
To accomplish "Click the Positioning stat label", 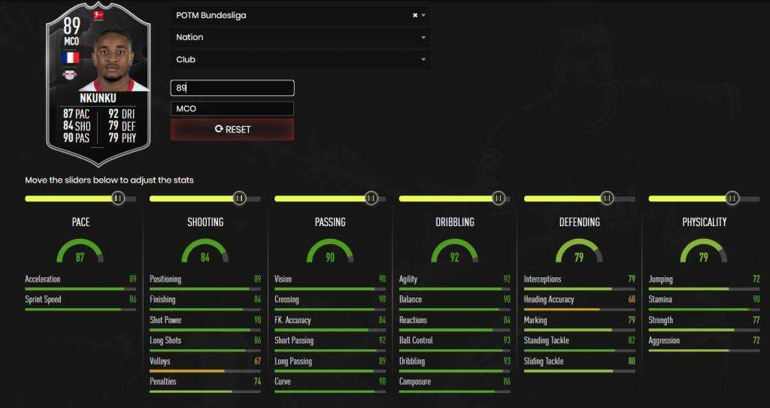I will click(165, 280).
